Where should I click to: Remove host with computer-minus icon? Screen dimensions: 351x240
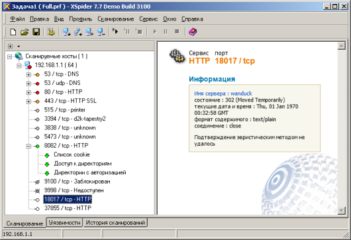point(101,32)
